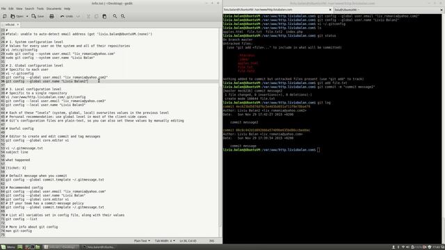Toggle the INS insert mode indicator
Screen dimensions: 445x250
pos(211,241)
